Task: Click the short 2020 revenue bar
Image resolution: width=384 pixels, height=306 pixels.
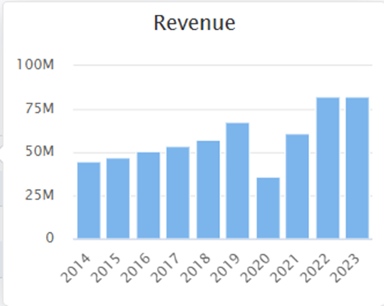Action: [268, 208]
